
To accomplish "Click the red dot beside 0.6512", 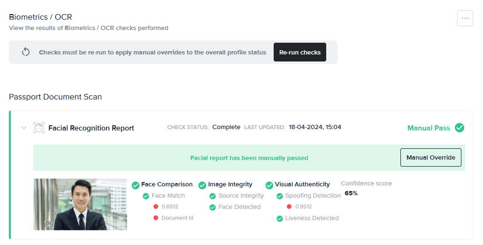I will [x=156, y=207].
